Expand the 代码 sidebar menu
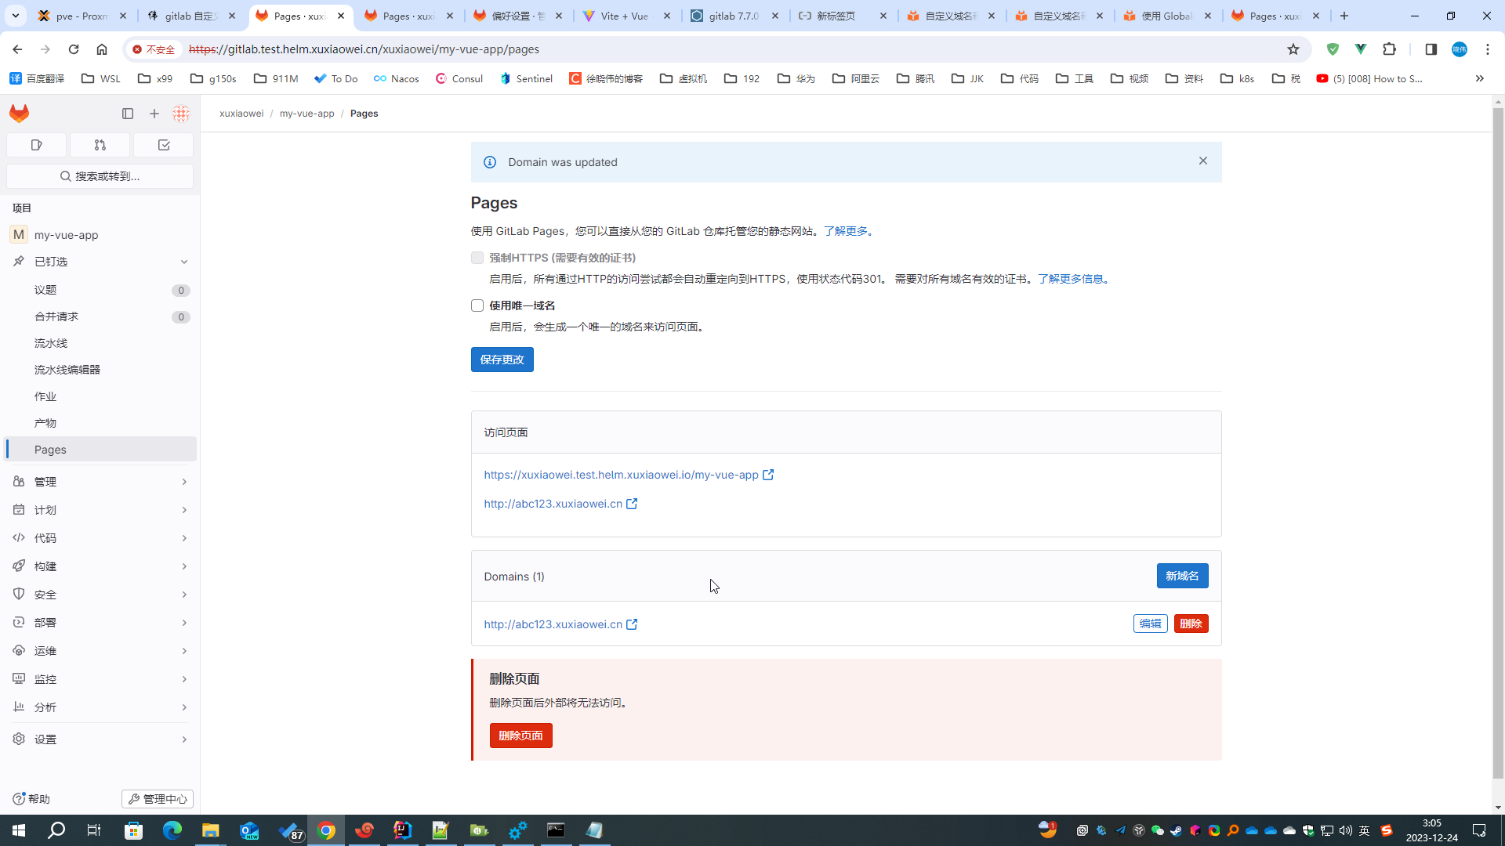The height and width of the screenshot is (846, 1505). [100, 538]
